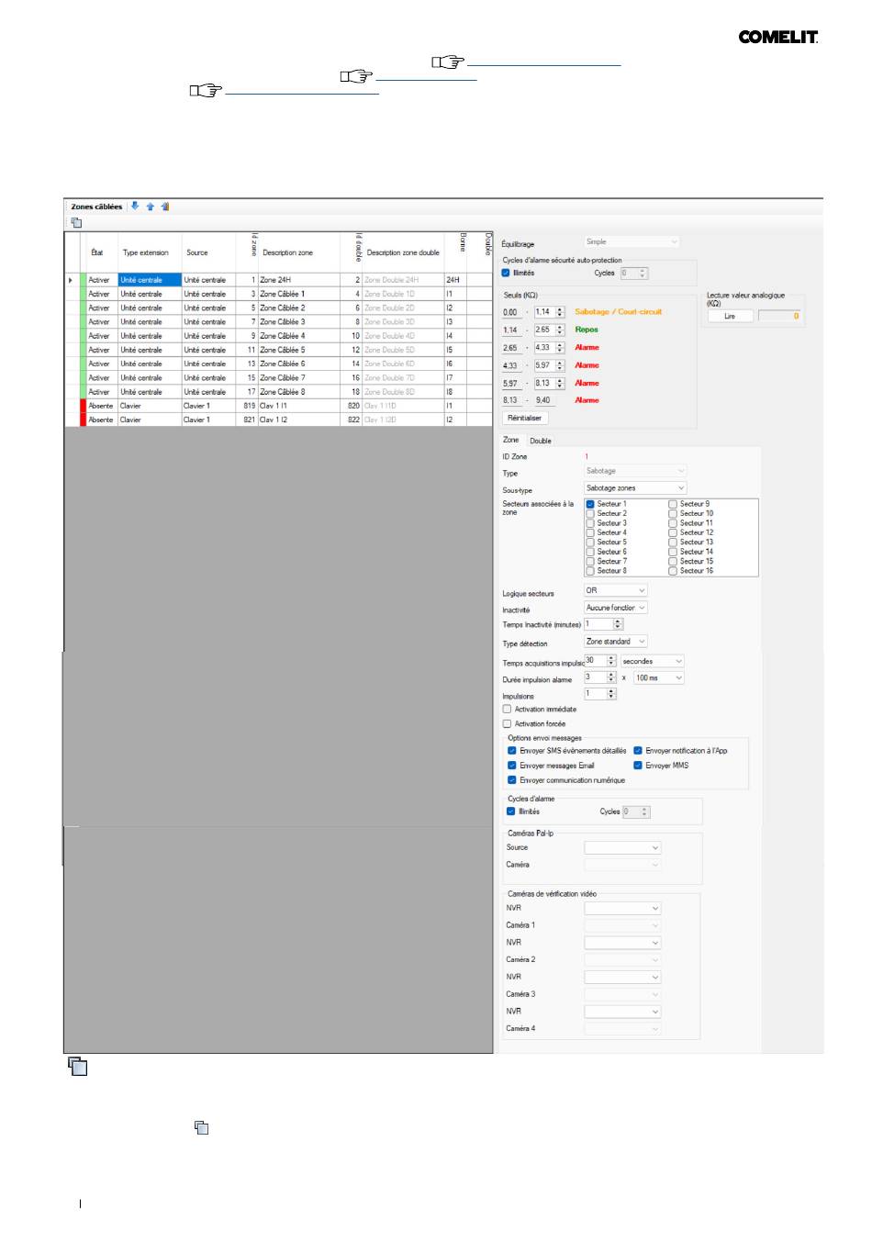Adjust the 8,13 threshold stepper
This screenshot has height=1242, width=872.
pyautogui.click(x=560, y=383)
